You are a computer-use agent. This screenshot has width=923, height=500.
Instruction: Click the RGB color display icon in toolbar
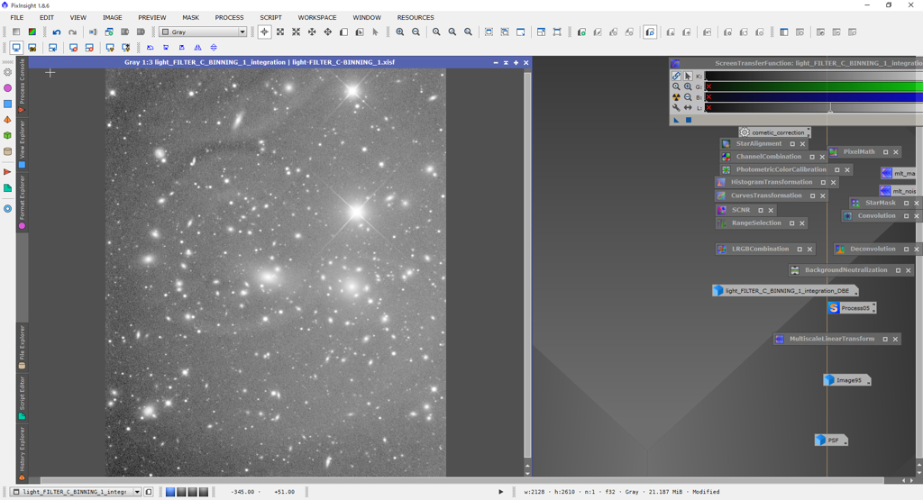click(32, 32)
